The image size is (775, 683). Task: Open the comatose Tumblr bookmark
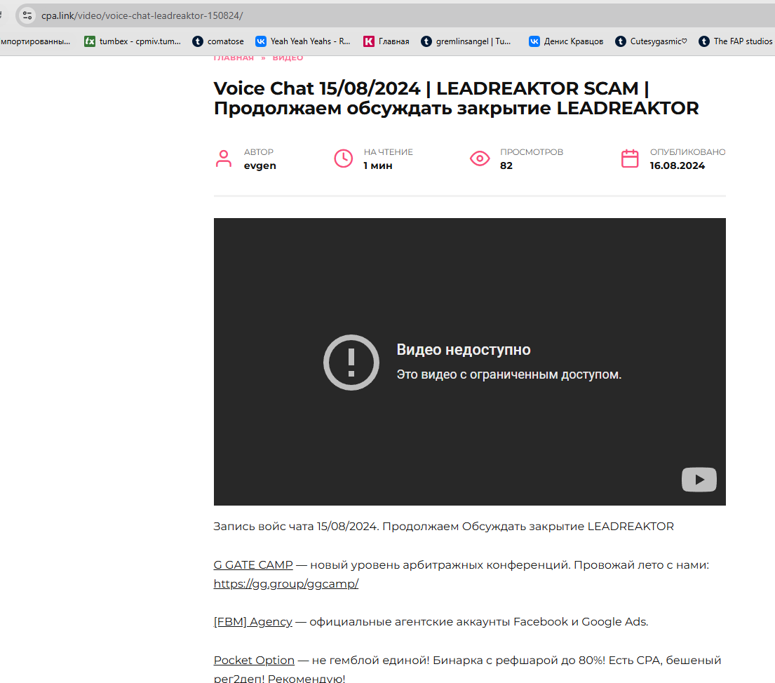tap(218, 41)
